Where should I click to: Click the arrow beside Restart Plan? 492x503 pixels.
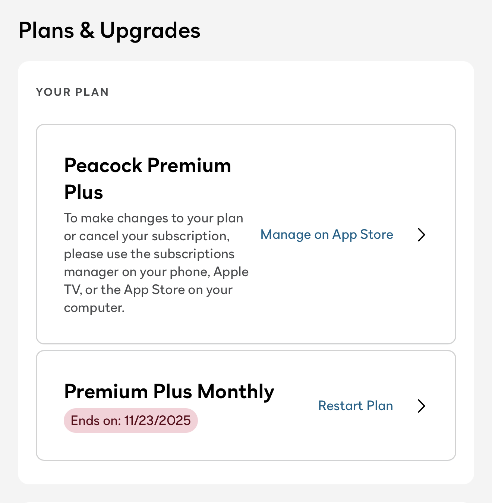(422, 406)
